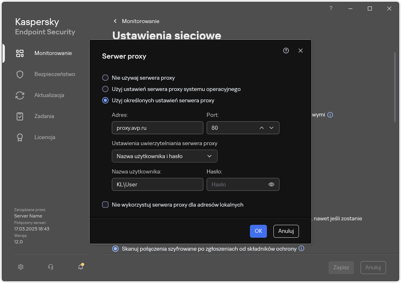Enable skipping proxy for local addresses
This screenshot has height=283, width=401.
pos(105,205)
